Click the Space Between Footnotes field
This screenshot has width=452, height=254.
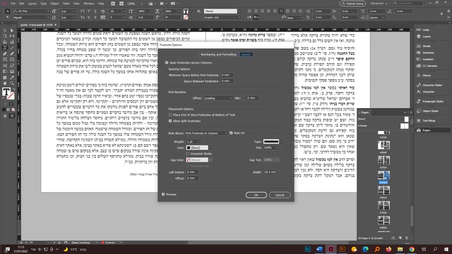click(227, 81)
